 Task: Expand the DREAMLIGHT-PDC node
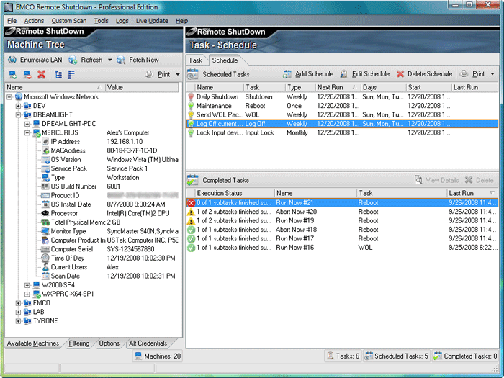click(x=27, y=124)
